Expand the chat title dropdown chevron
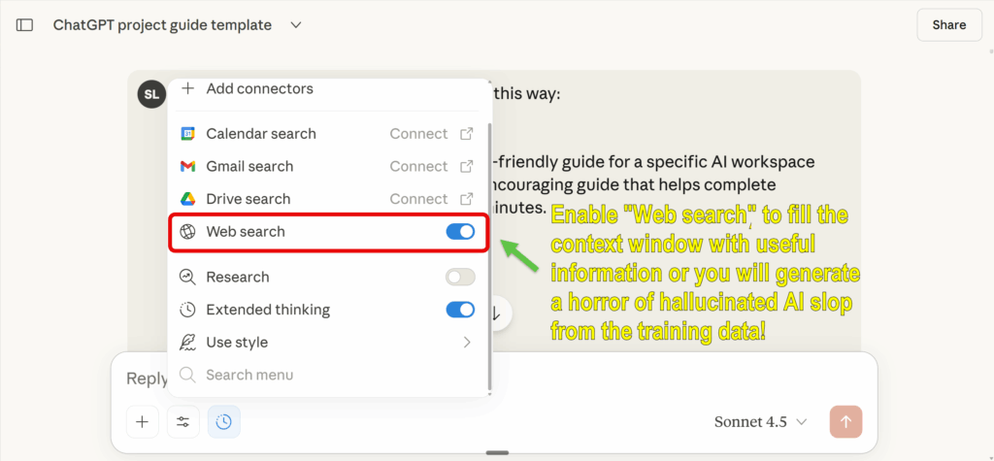This screenshot has width=994, height=461. [296, 25]
